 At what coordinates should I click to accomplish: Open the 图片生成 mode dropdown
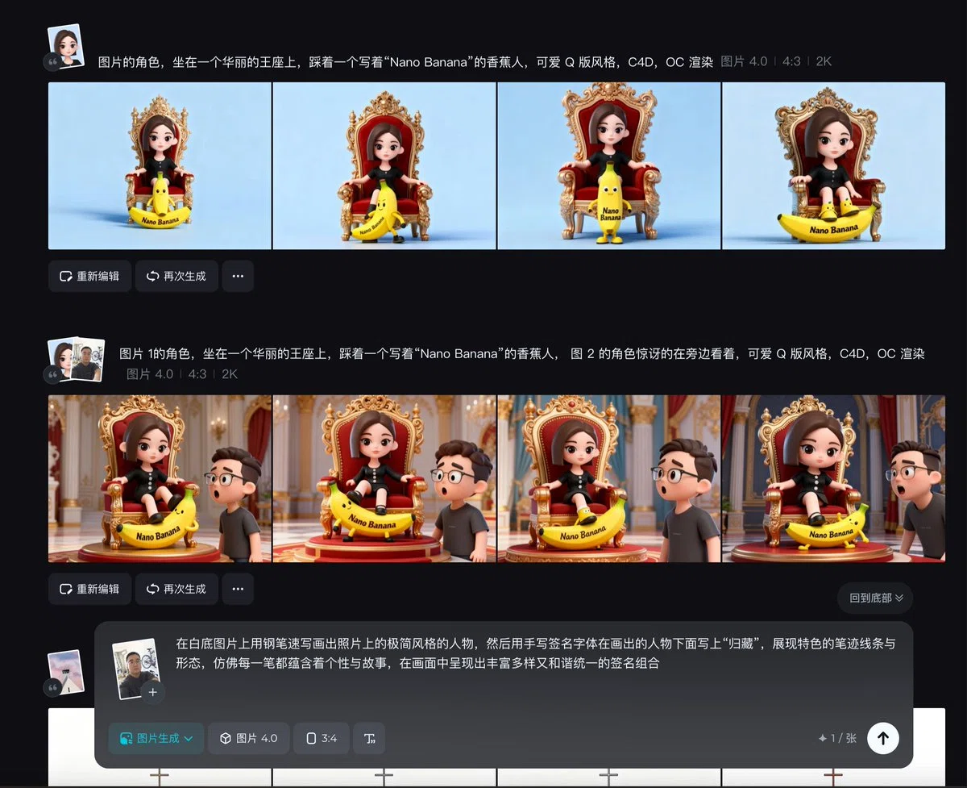pyautogui.click(x=156, y=738)
